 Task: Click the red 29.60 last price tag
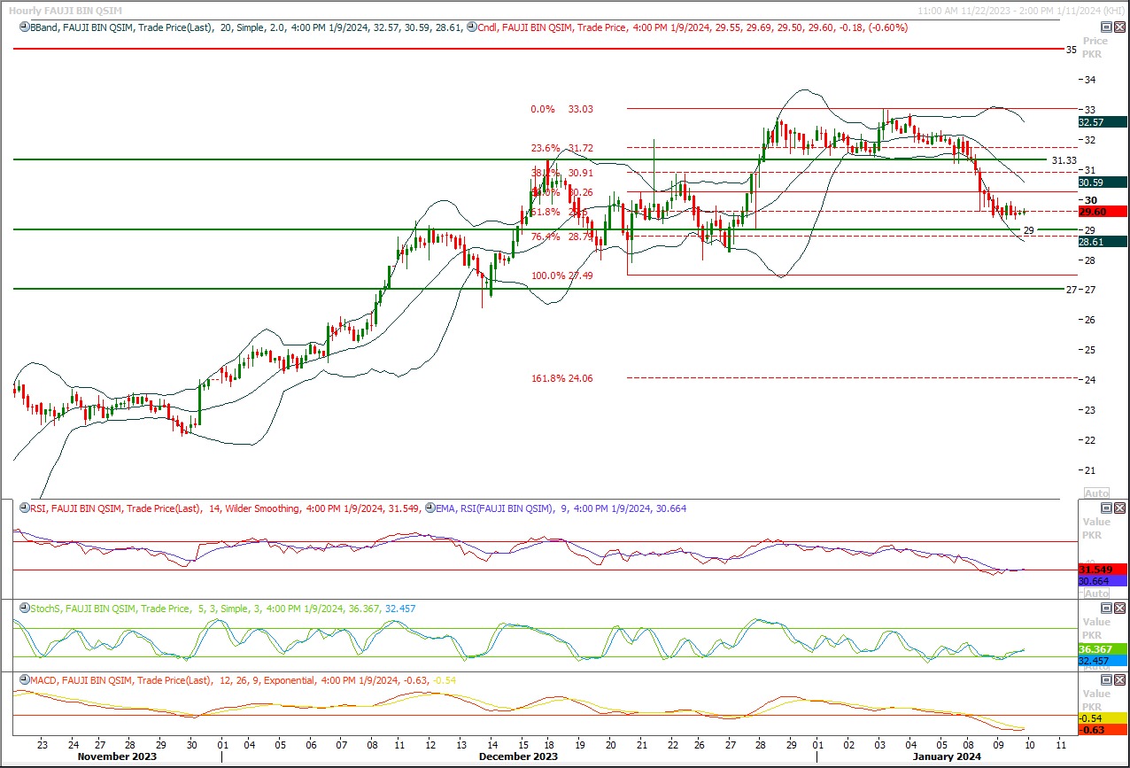point(1102,212)
